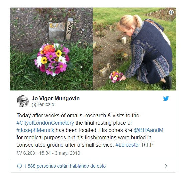Click the speech bubble reply icon
This screenshot has height=178, width=181.
19,166
